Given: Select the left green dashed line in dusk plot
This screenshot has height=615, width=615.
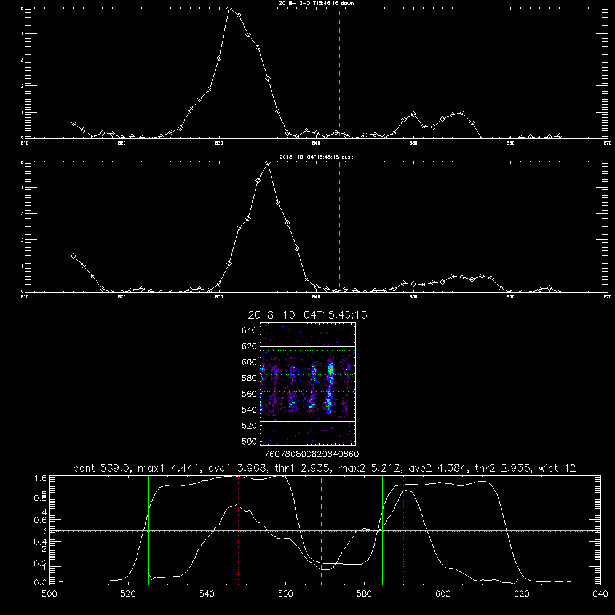Looking at the screenshot, I should 196,226.
